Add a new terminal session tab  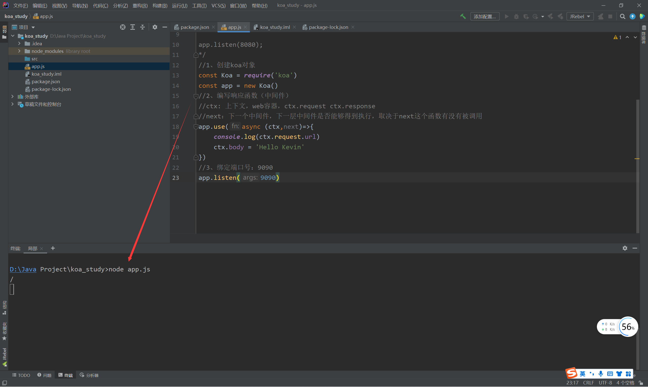tap(53, 248)
